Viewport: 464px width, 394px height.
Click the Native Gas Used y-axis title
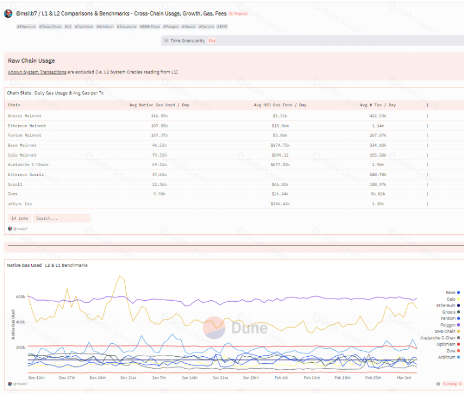click(13, 324)
